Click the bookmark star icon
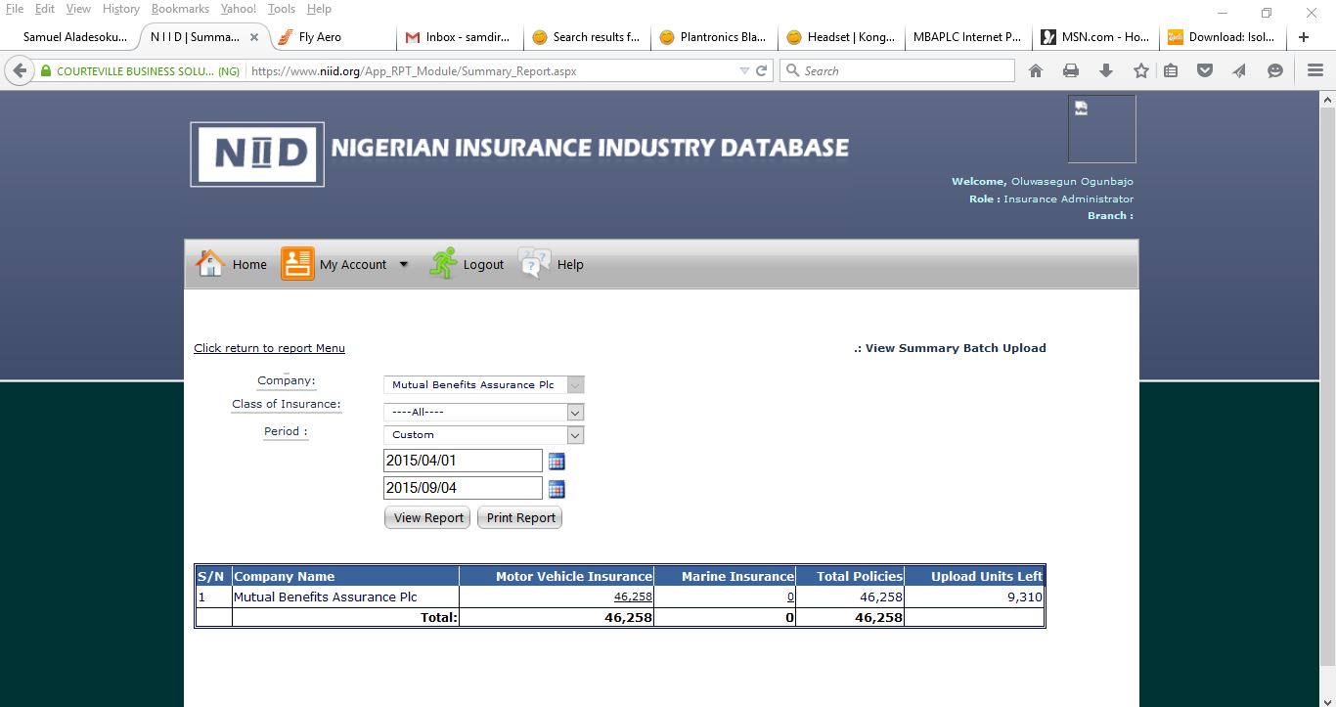The width and height of the screenshot is (1336, 707). (x=1140, y=70)
